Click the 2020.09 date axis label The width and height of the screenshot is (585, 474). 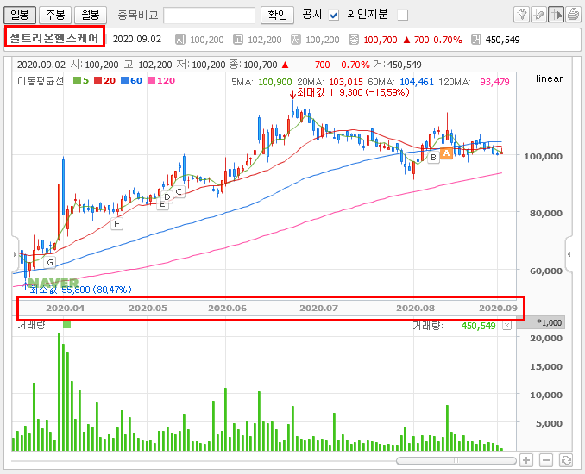[498, 309]
